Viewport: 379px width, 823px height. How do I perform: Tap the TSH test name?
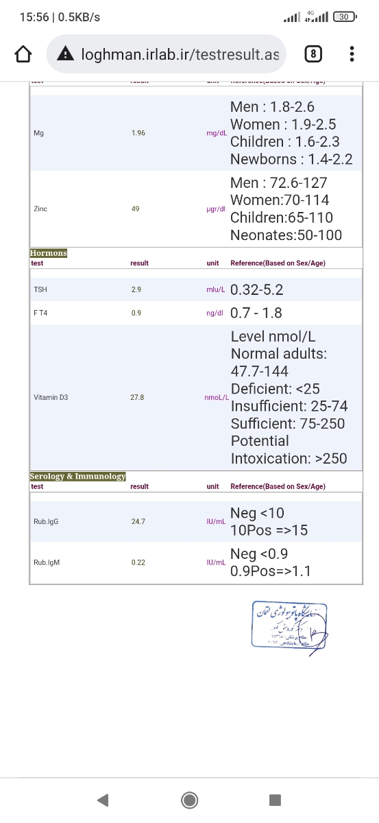coord(40,289)
